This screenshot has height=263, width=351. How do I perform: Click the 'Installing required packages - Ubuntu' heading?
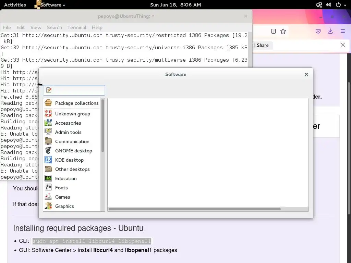[x=78, y=228]
